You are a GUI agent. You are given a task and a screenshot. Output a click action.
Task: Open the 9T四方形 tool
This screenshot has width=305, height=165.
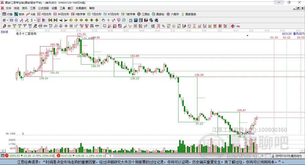pyautogui.click(x=111, y=14)
